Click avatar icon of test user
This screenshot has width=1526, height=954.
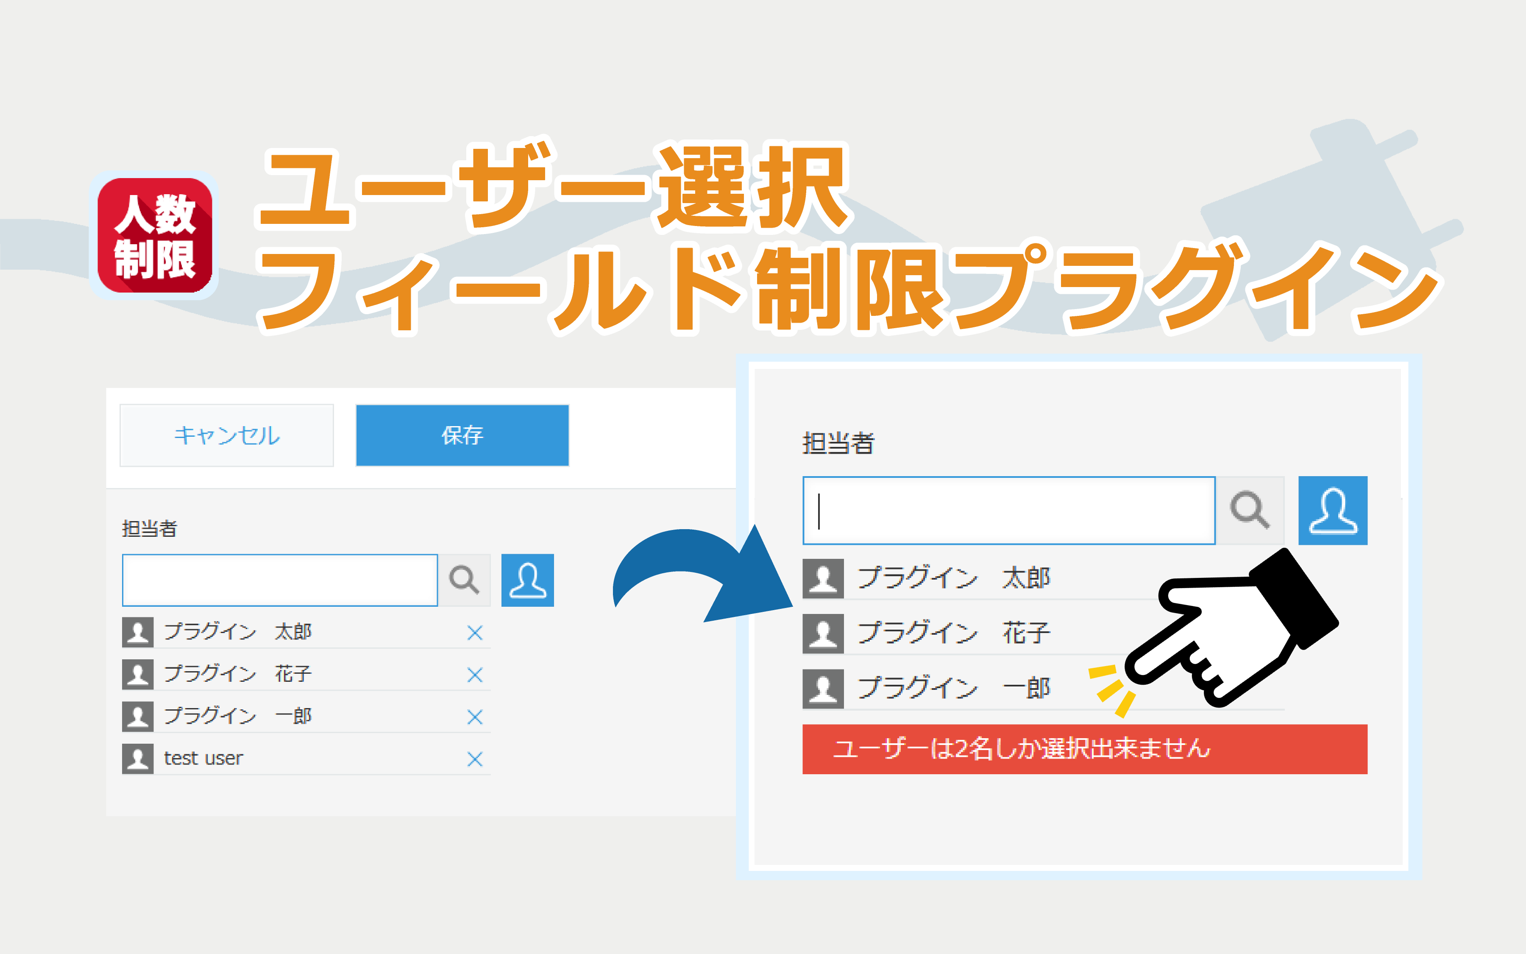tap(138, 759)
